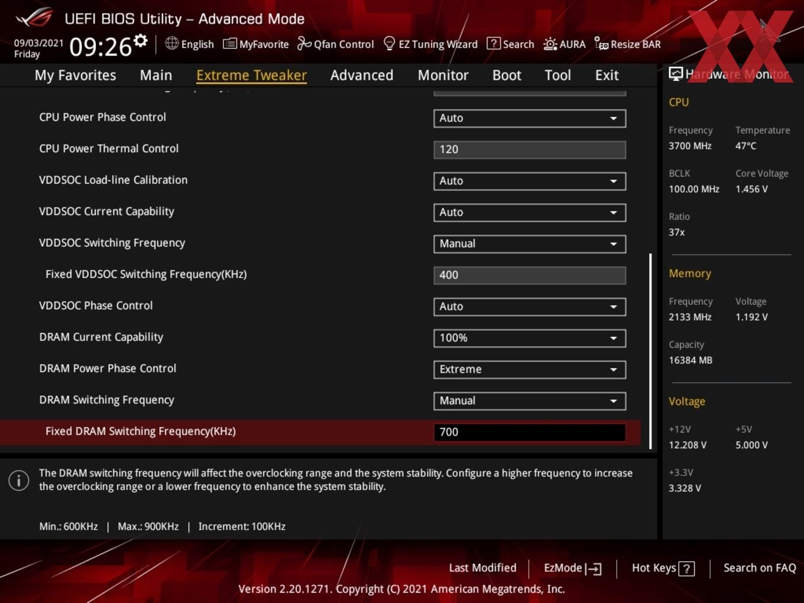Open the My Favorites tab
Viewport: 804px width, 603px height.
pyautogui.click(x=75, y=75)
